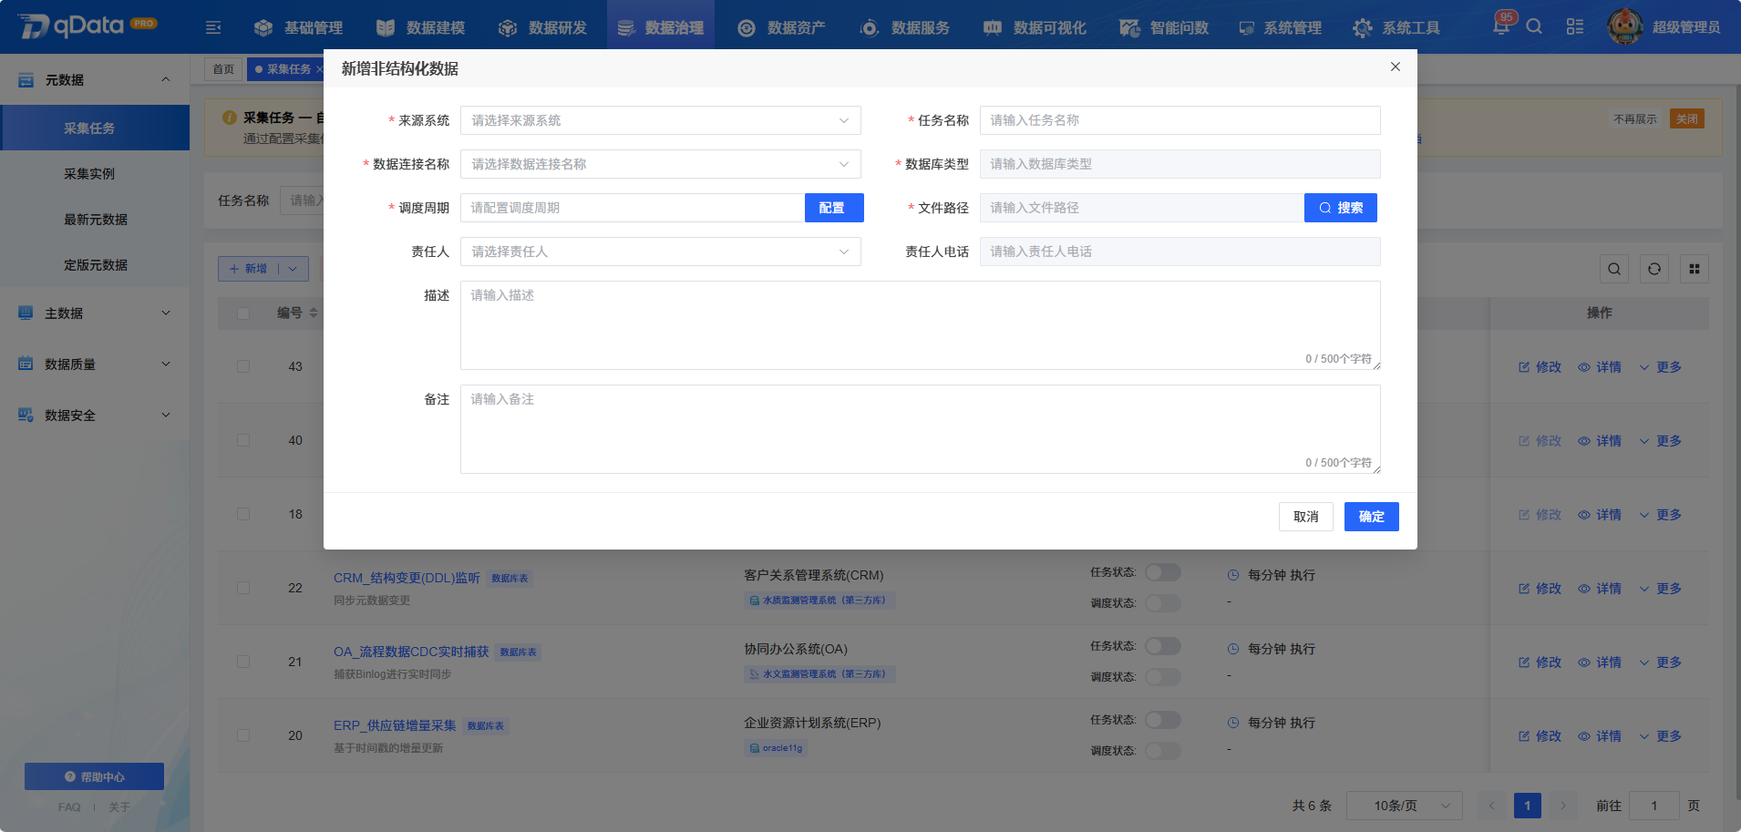Click the 修改 edit icon for row 20
The image size is (1741, 832).
pos(1524,736)
